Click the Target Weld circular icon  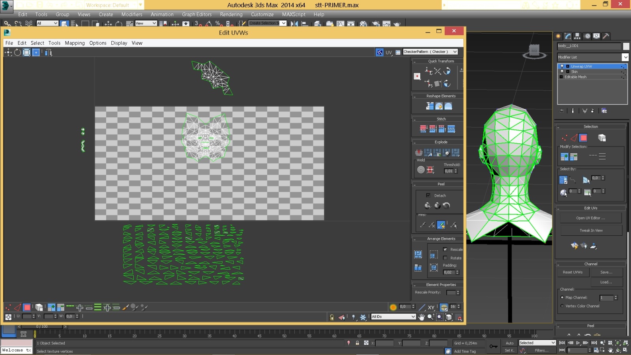coord(421,169)
